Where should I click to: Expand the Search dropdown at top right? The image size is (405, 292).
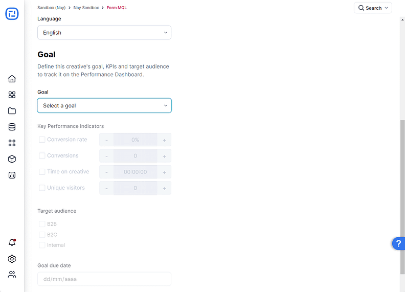[373, 8]
